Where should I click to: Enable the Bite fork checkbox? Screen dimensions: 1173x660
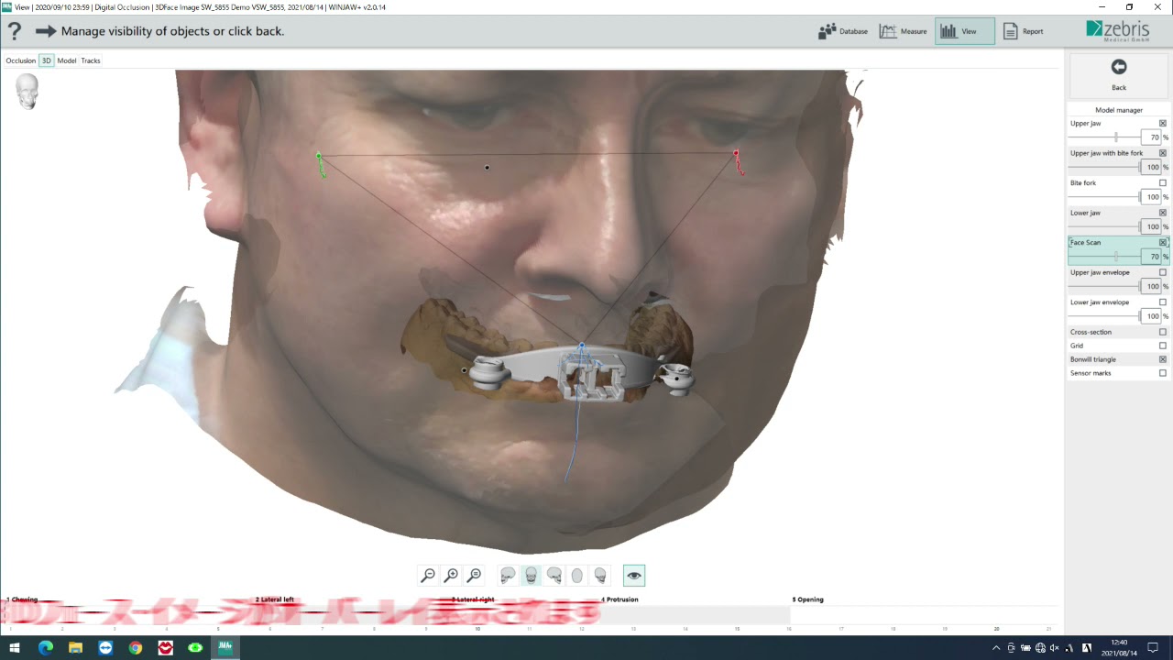(x=1163, y=182)
